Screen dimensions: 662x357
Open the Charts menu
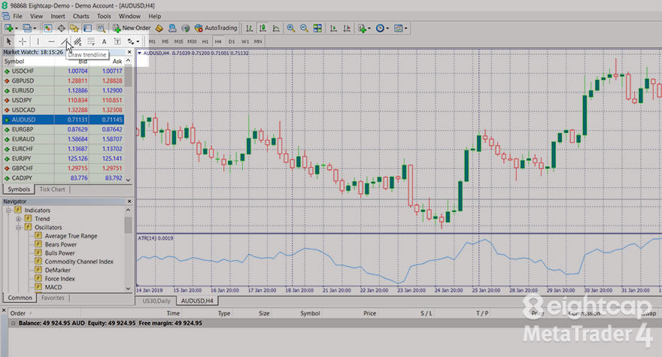[x=80, y=16]
